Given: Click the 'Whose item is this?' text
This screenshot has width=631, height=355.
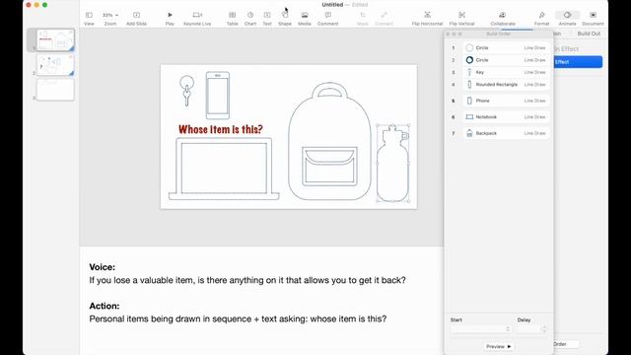Looking at the screenshot, I should [x=221, y=129].
